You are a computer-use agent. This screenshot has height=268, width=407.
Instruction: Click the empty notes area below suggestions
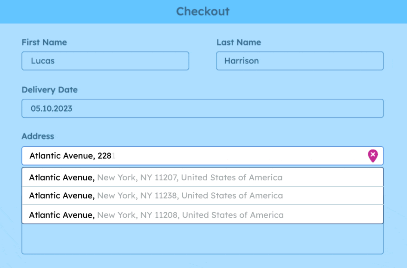(x=202, y=240)
